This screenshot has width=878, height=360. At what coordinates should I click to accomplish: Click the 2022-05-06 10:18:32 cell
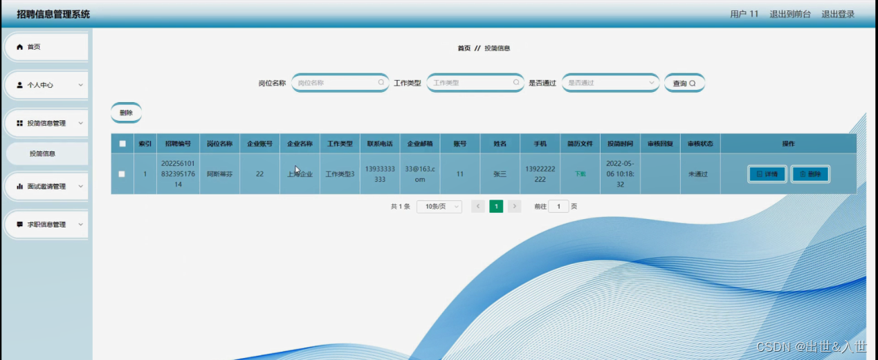coord(620,174)
